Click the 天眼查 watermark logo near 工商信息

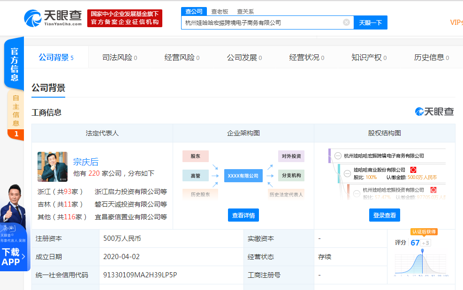tap(434, 112)
